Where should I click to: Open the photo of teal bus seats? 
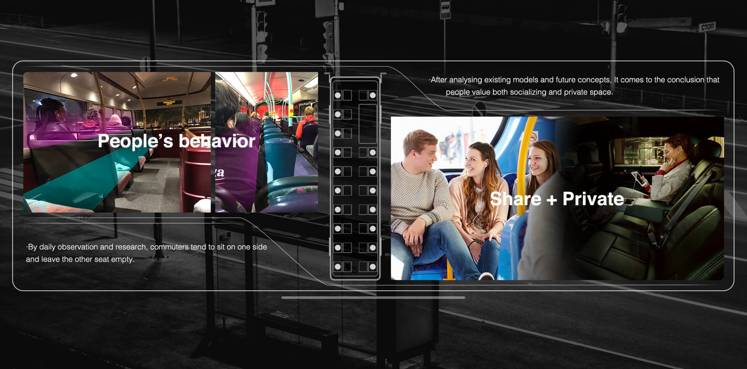(x=267, y=142)
